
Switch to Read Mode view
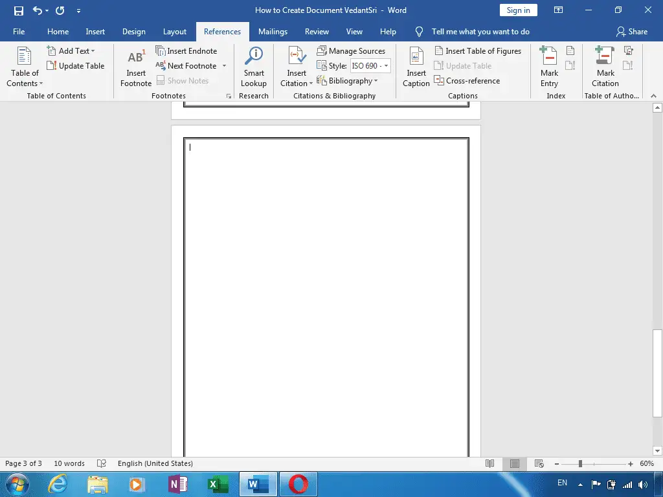tap(489, 463)
